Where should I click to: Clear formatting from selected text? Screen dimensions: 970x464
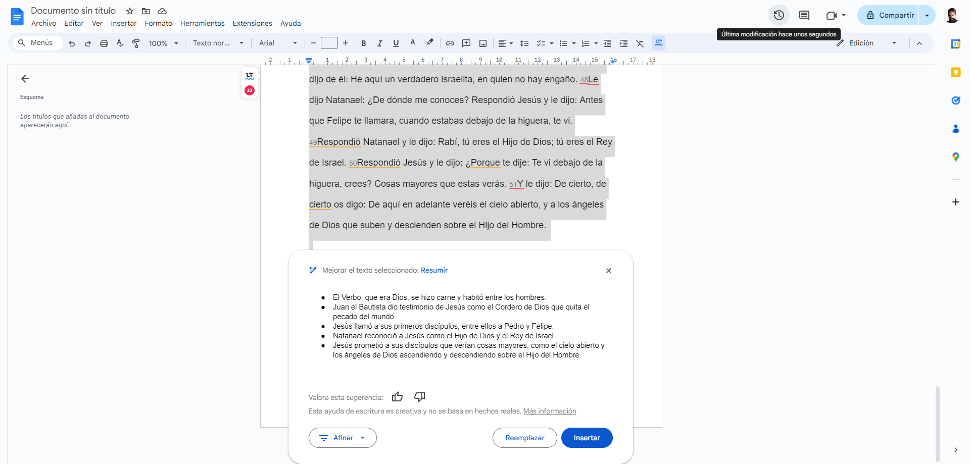pos(640,43)
